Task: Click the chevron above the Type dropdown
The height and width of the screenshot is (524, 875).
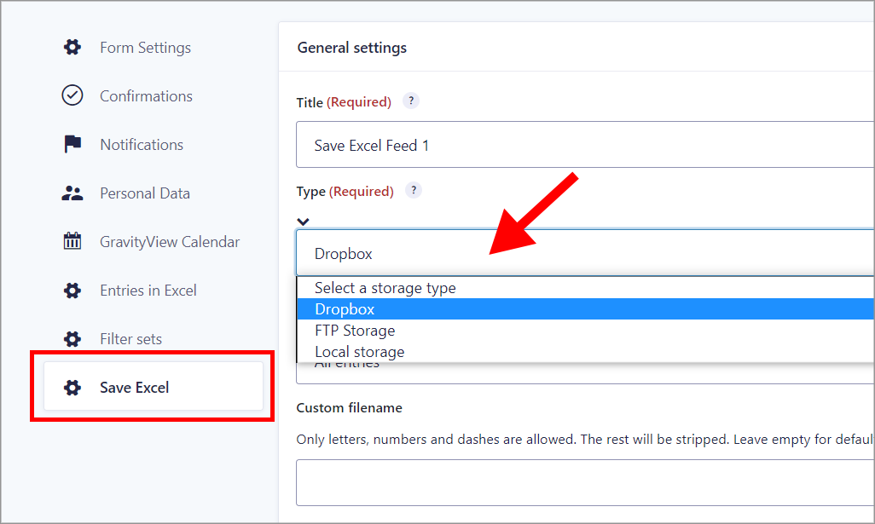Action: [303, 222]
